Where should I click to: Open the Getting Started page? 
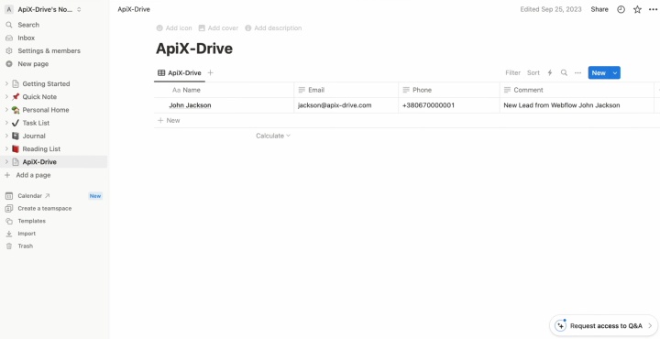[x=46, y=83]
